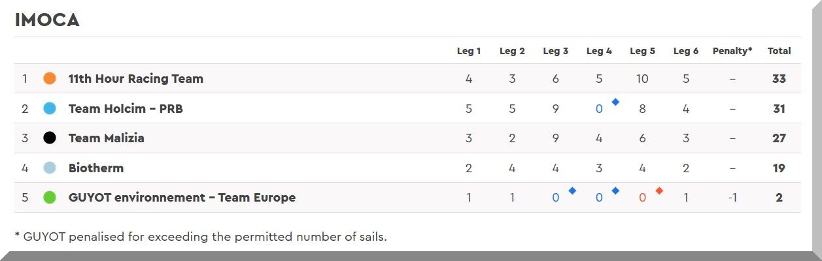
Task: Click the IMOCA heading
Action: [x=47, y=20]
